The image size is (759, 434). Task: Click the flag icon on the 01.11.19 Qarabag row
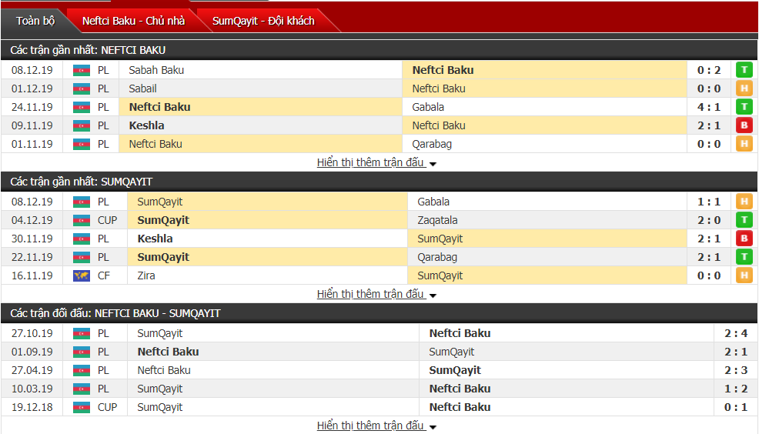[x=82, y=144]
